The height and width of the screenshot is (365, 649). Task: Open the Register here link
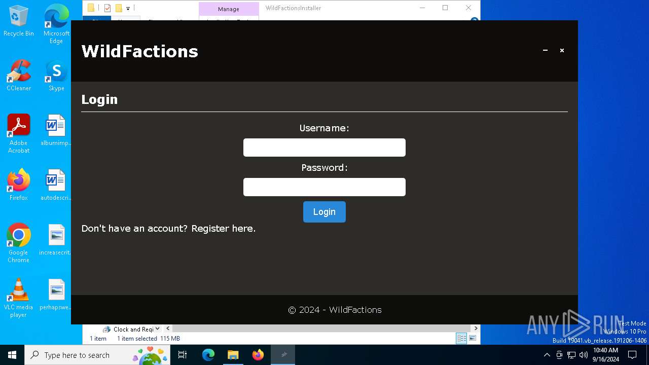point(223,229)
